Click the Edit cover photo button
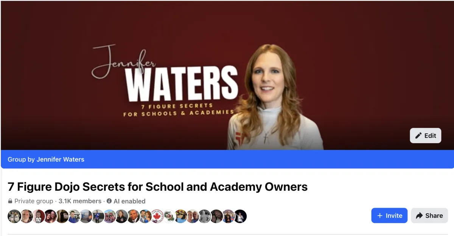454x236 pixels. (426, 136)
